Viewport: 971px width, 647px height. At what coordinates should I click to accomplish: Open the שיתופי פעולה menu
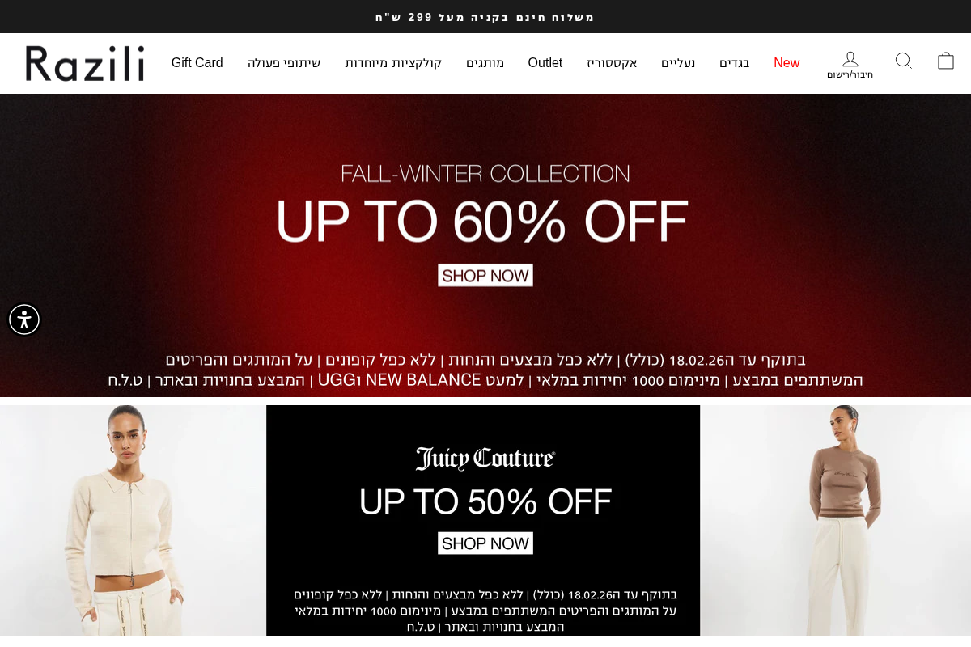(284, 63)
